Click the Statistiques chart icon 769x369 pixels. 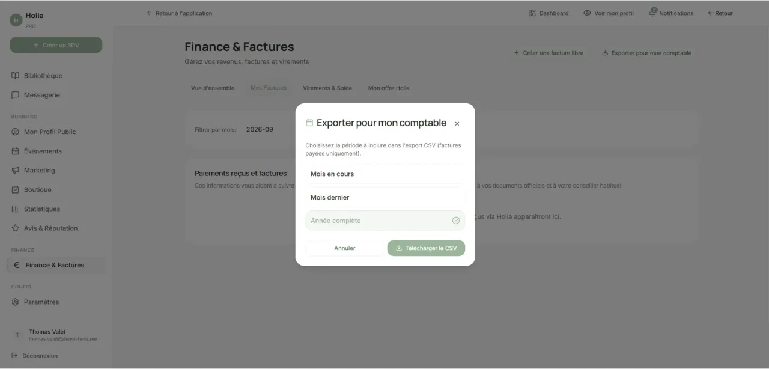pyautogui.click(x=16, y=209)
